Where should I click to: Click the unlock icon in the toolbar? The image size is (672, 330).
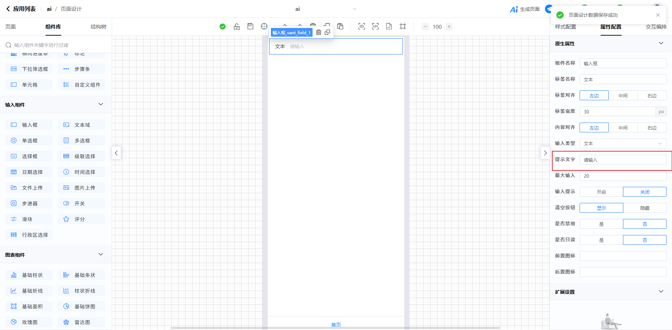(x=237, y=27)
